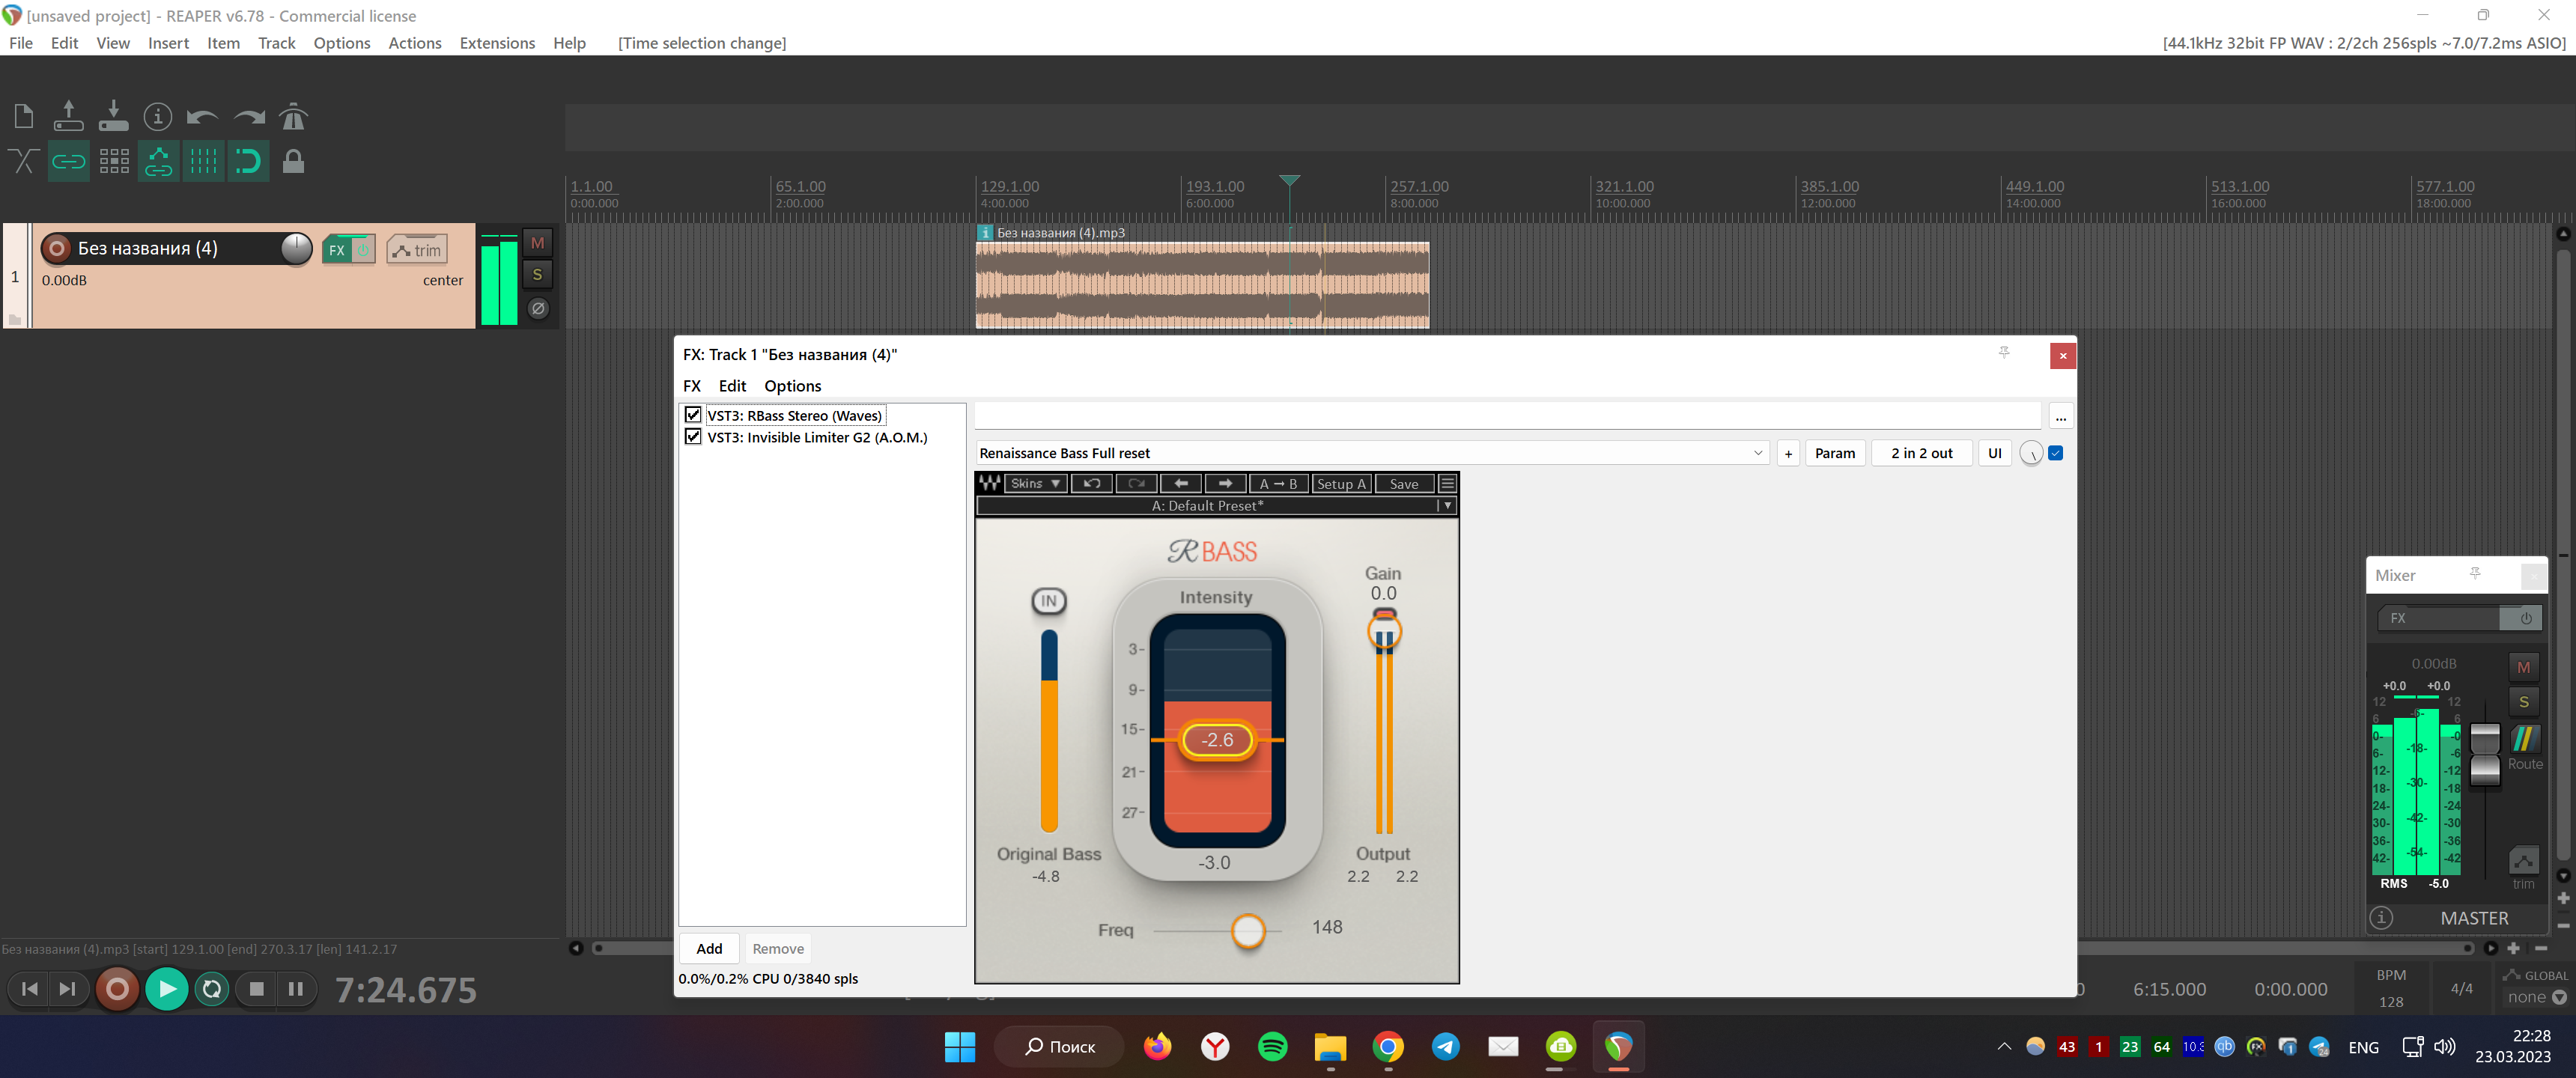
Task: Mute track 1 with M button
Action: pos(537,243)
